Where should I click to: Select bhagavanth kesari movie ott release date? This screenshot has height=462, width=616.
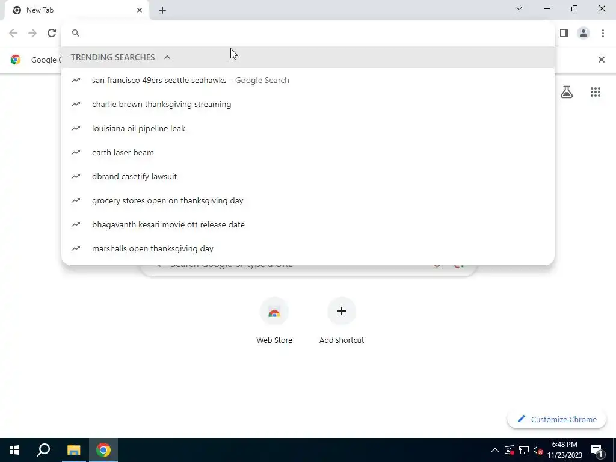(308, 224)
